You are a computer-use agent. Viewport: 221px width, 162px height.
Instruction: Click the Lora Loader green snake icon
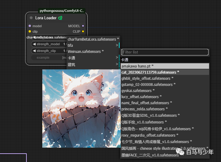click(x=60, y=18)
